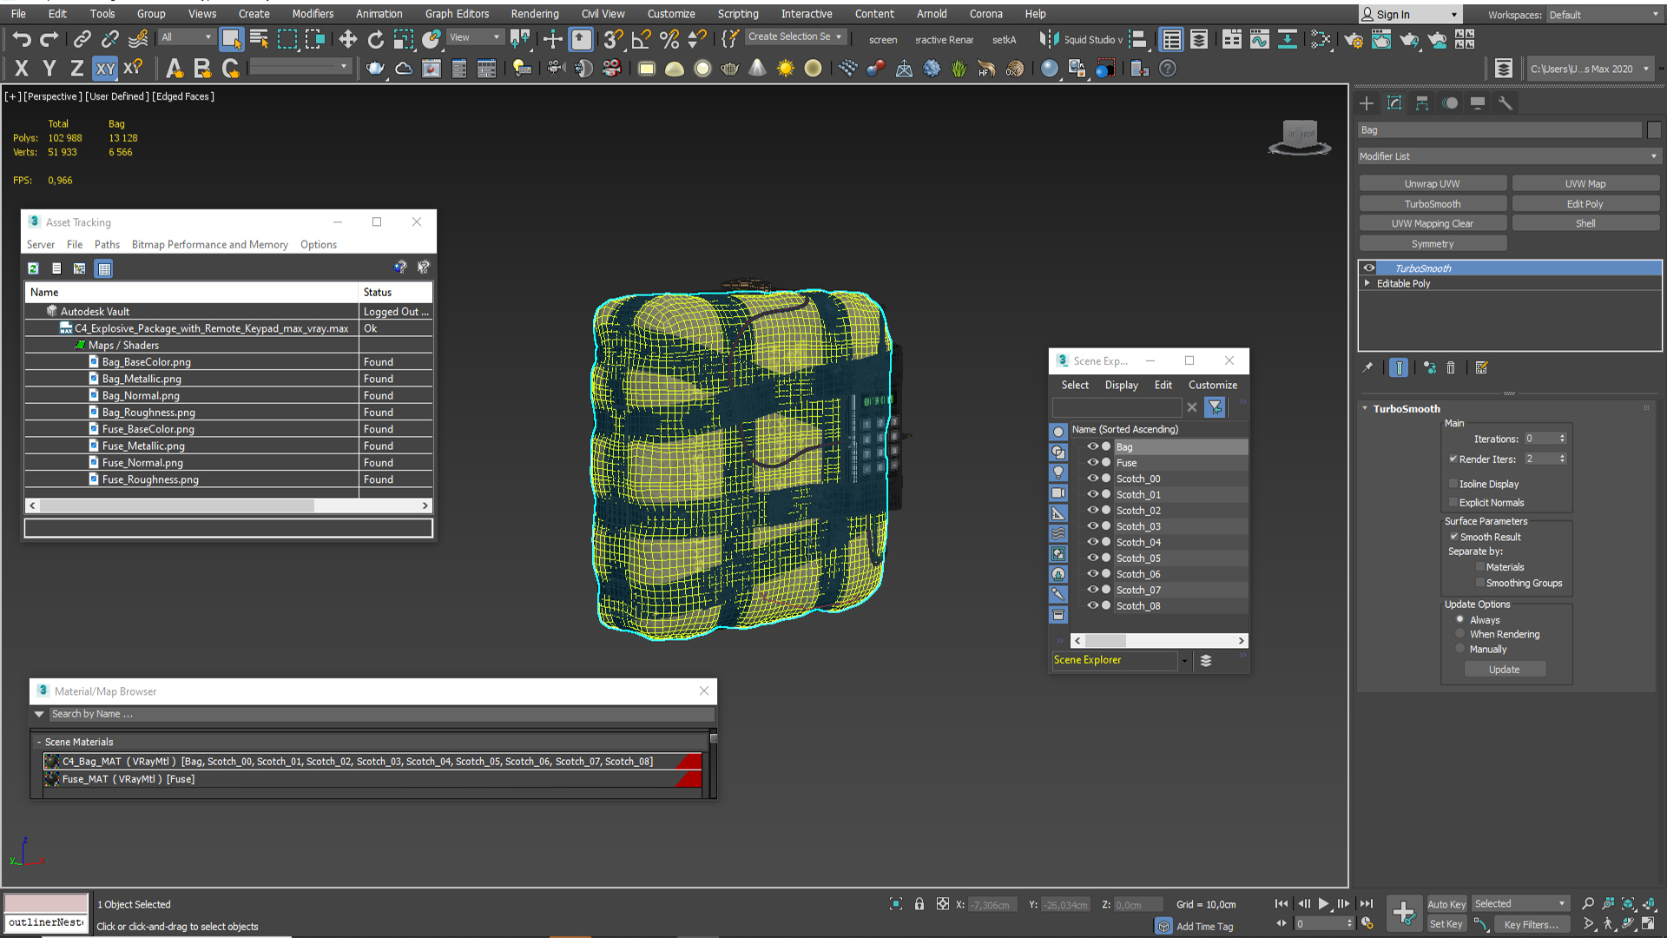This screenshot has width=1667, height=938.
Task: Collapse the TurboSmooth rollout
Action: pyautogui.click(x=1366, y=408)
